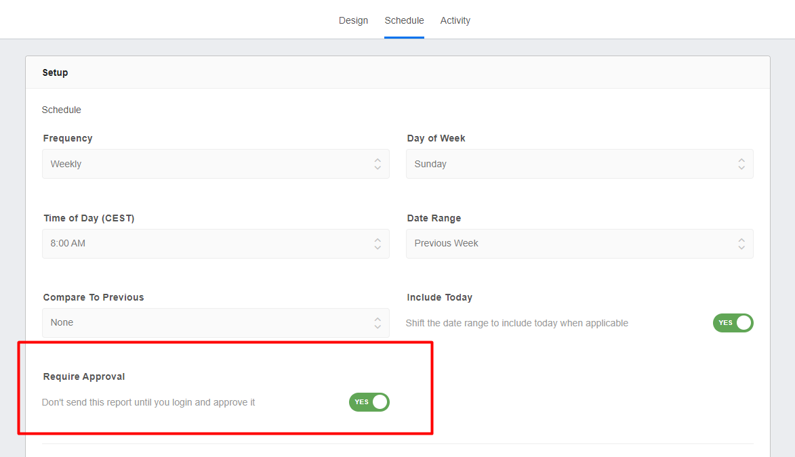795x457 pixels.
Task: Open the Activity tab
Action: click(x=455, y=20)
